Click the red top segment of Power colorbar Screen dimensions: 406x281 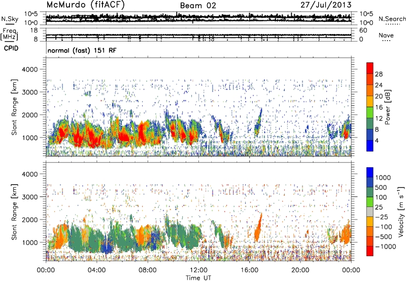pyautogui.click(x=370, y=68)
